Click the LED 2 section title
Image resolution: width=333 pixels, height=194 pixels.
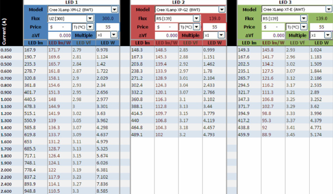(x=179, y=2)
